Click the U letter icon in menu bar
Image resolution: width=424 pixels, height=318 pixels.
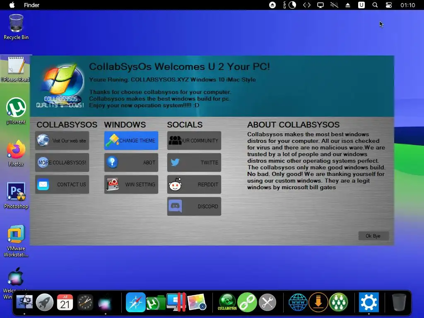pyautogui.click(x=361, y=5)
